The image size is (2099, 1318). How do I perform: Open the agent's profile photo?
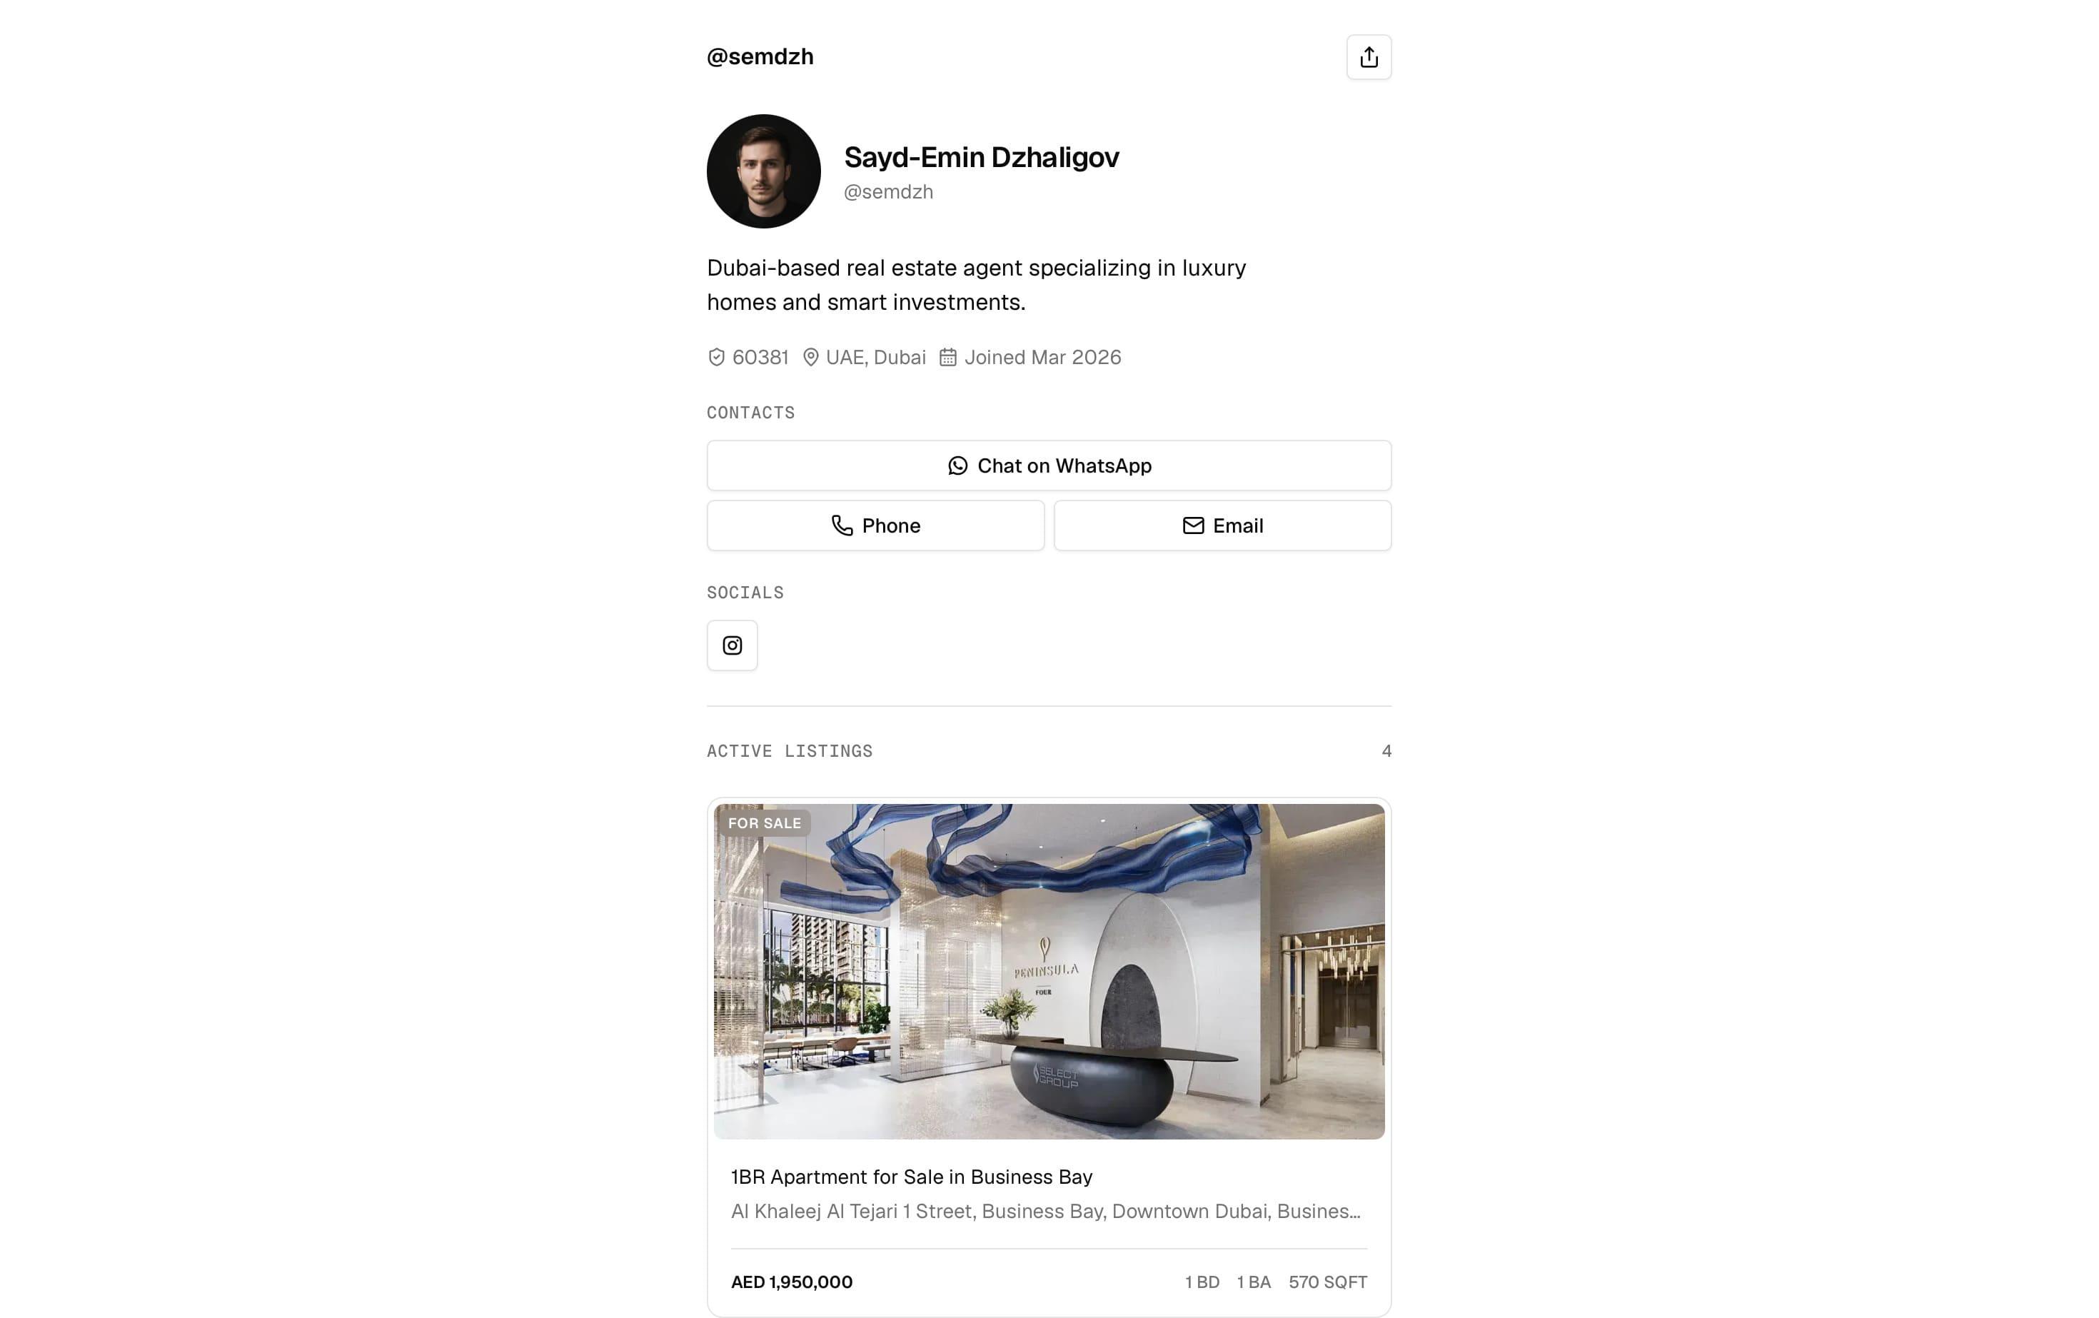764,172
